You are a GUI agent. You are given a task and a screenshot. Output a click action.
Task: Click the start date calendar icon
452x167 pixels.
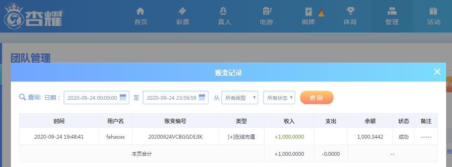coord(123,97)
